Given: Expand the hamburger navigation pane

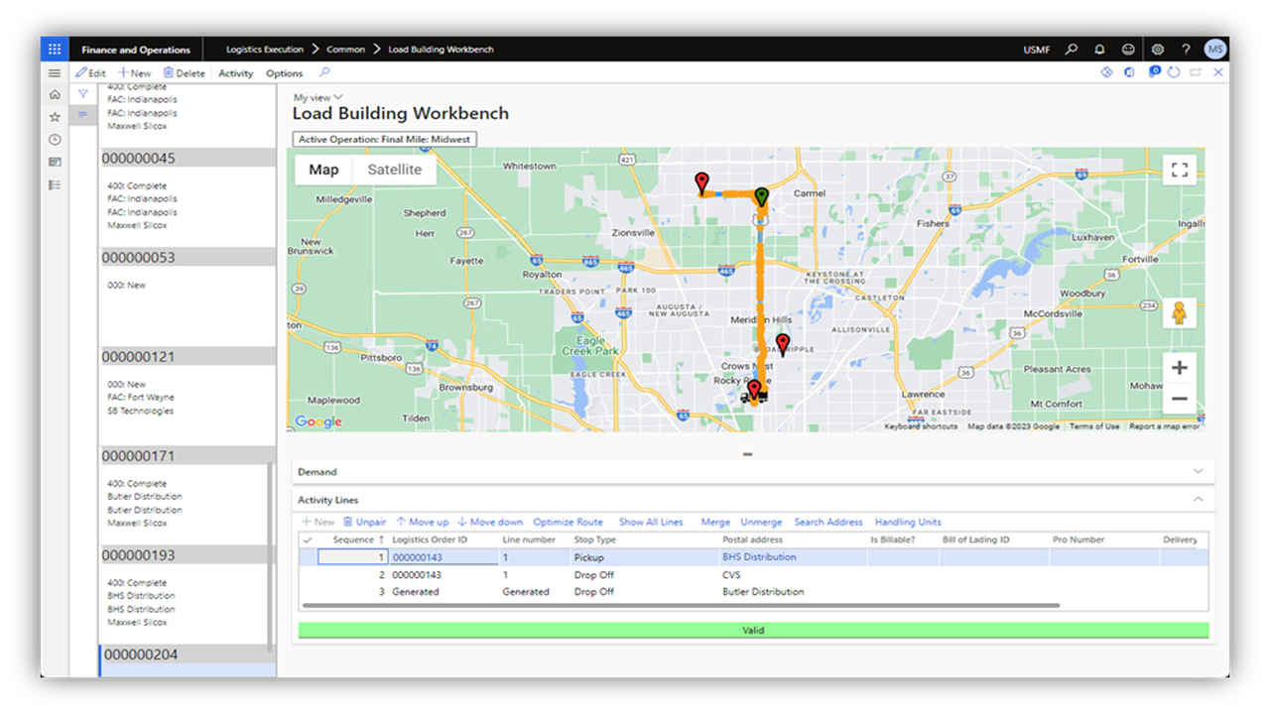Looking at the screenshot, I should point(55,73).
